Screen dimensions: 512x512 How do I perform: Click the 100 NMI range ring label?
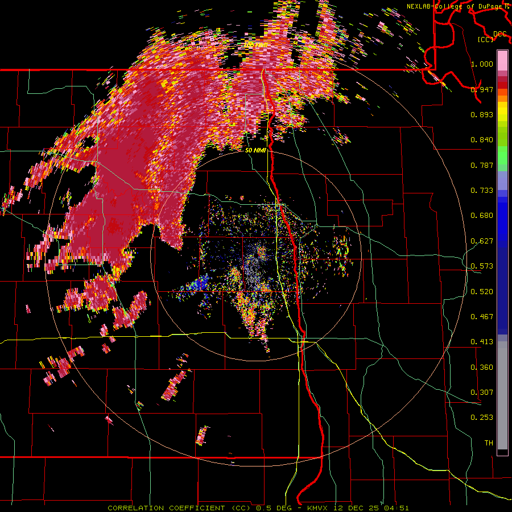(255, 44)
